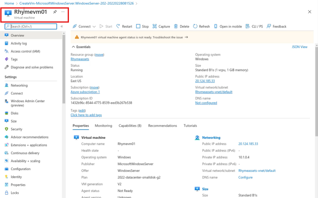Open Public IP 20.124.185.33 under Networking properties

point(248,144)
